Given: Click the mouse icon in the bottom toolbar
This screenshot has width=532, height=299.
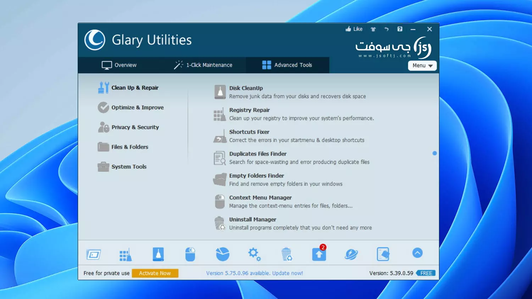Looking at the screenshot, I should click(190, 254).
